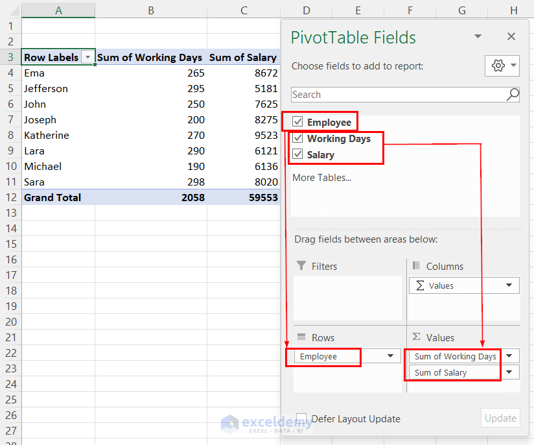Uncheck the Employee field checkbox
Screen dimensions: 534x445
[299, 121]
